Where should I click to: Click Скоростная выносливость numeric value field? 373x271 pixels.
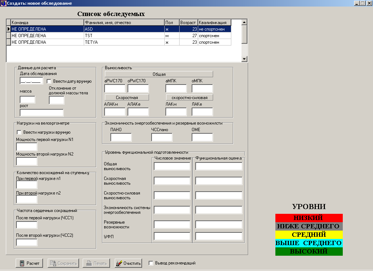tap(172, 181)
